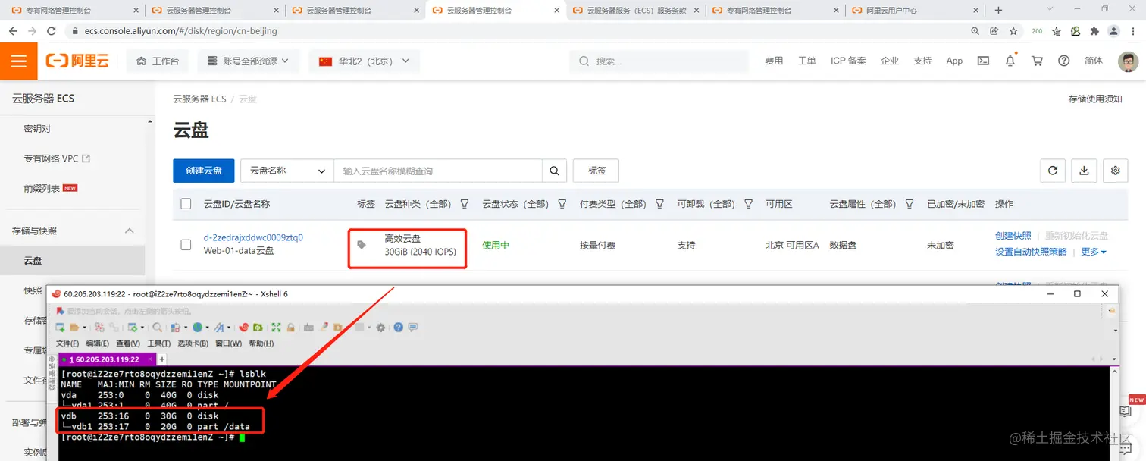1146x461 pixels.
Task: Open the 账号全部资源 dropdown
Action: coord(248,61)
